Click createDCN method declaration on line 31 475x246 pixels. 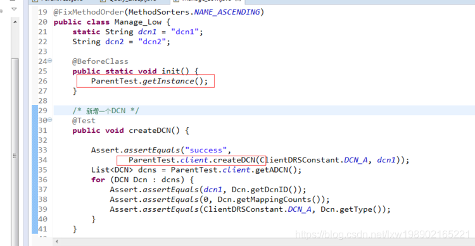pos(154,130)
